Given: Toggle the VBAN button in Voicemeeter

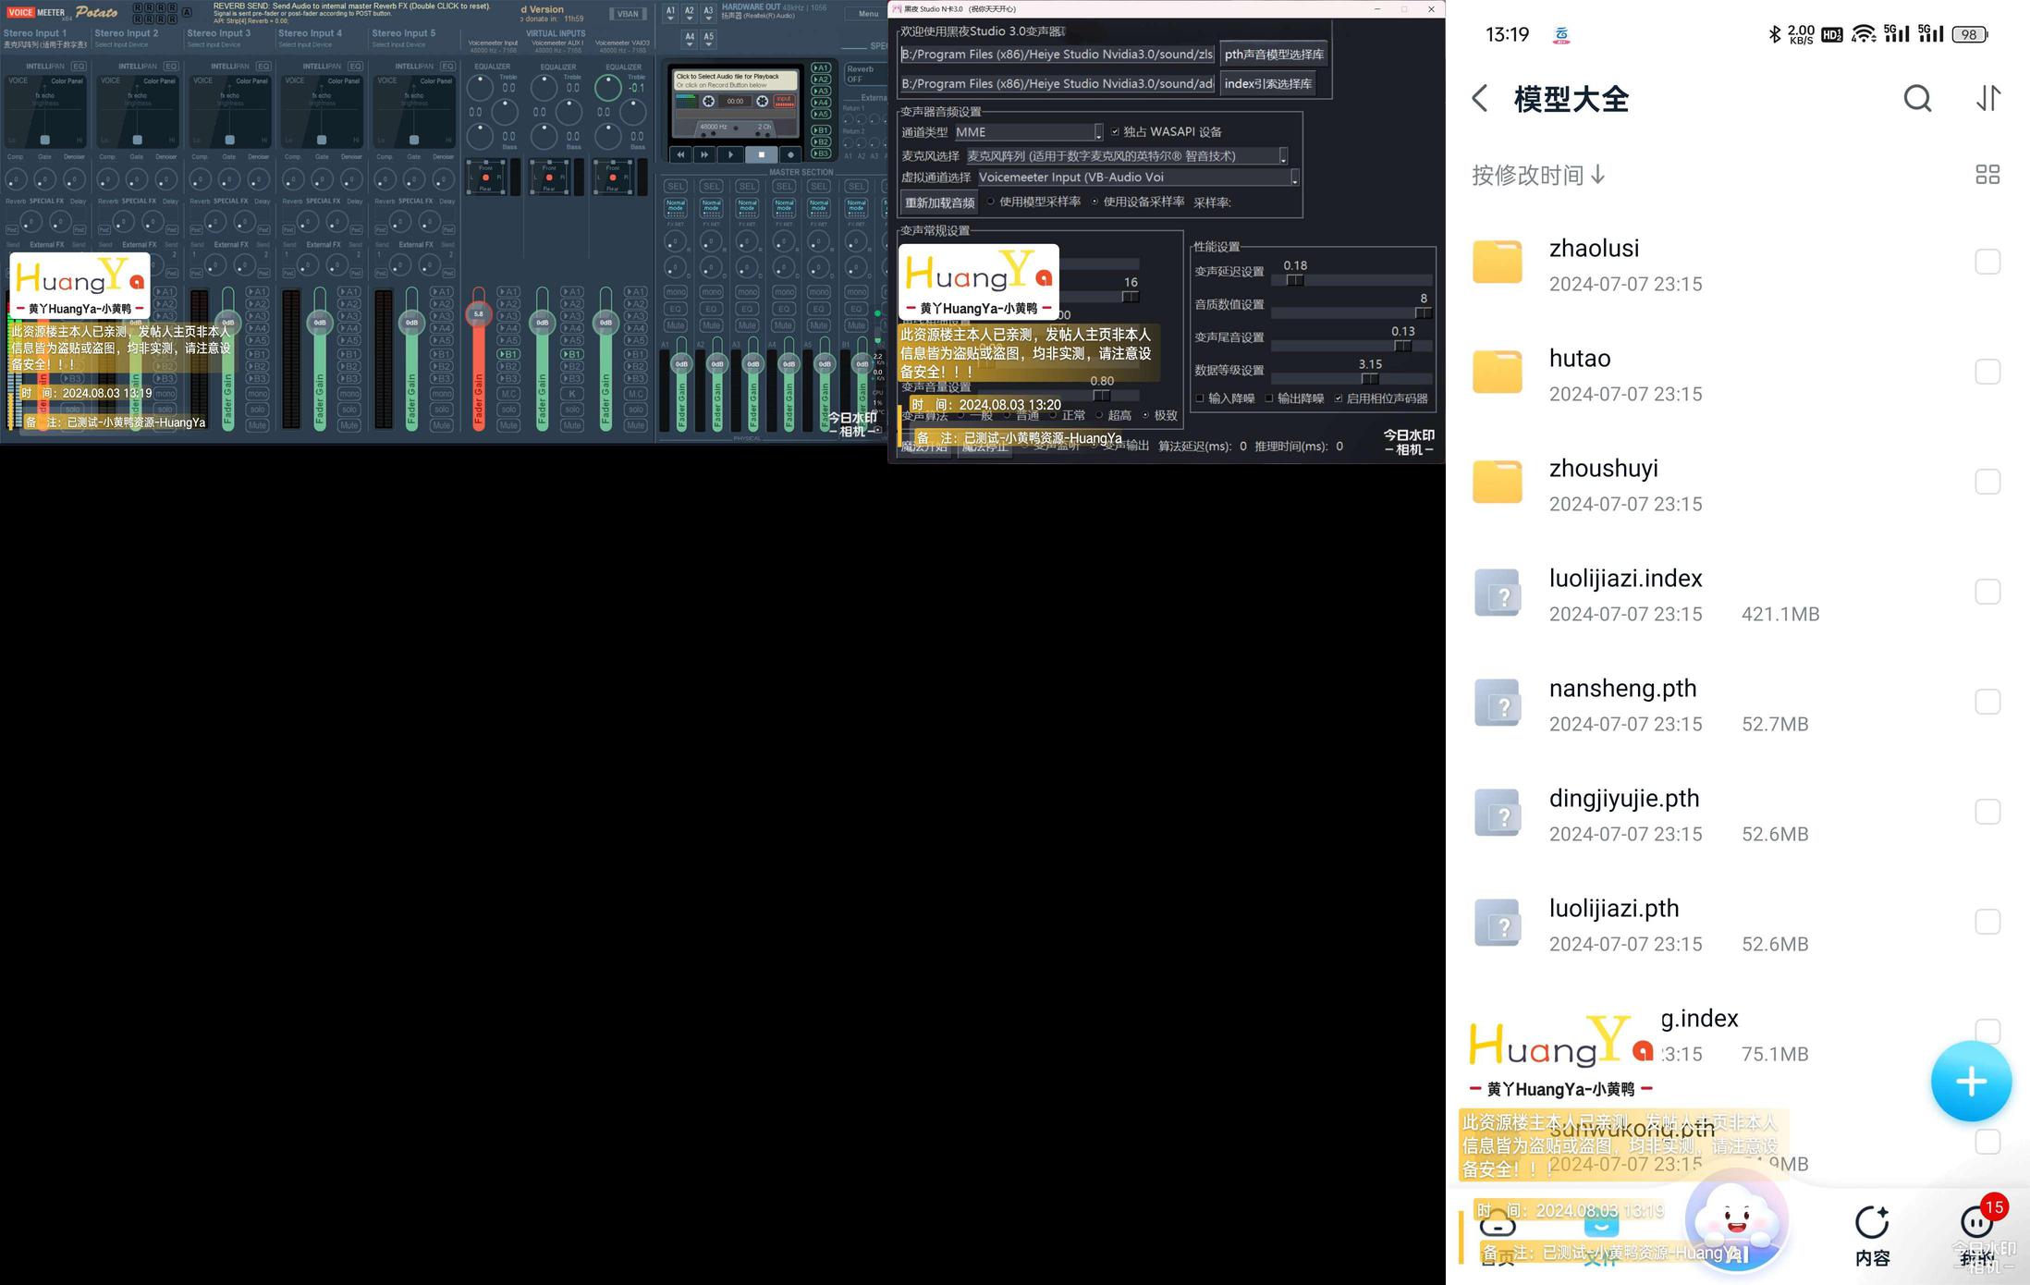Looking at the screenshot, I should pos(628,14).
